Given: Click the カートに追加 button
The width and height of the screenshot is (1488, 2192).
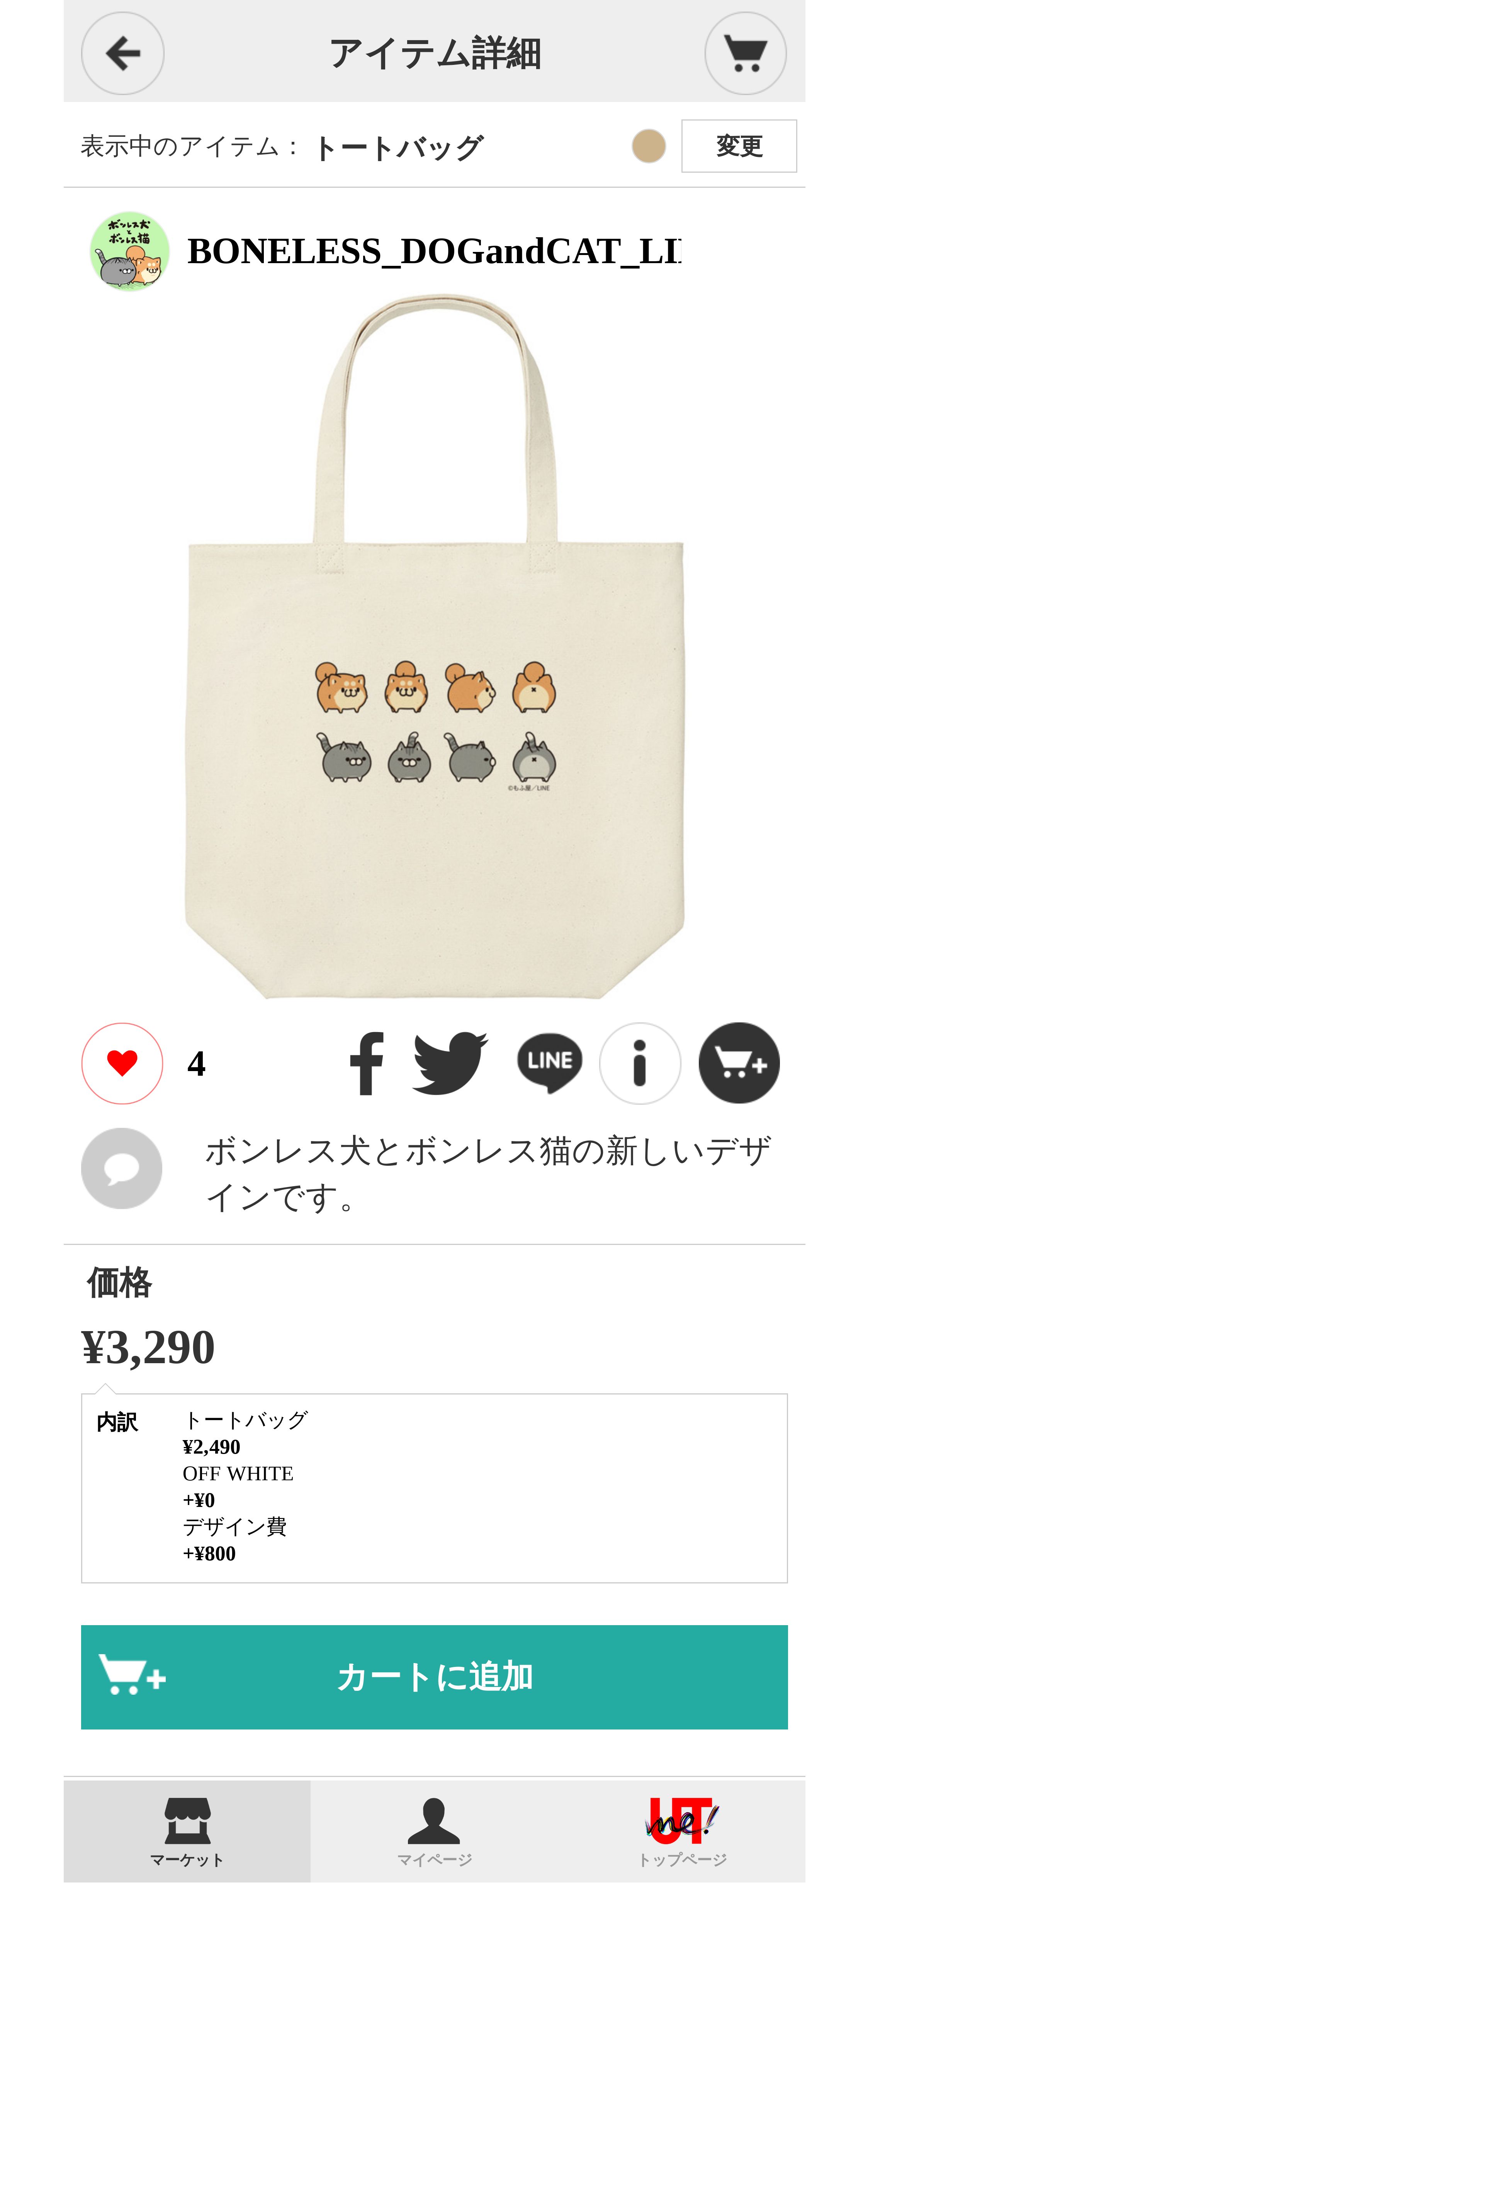Looking at the screenshot, I should coord(435,1677).
